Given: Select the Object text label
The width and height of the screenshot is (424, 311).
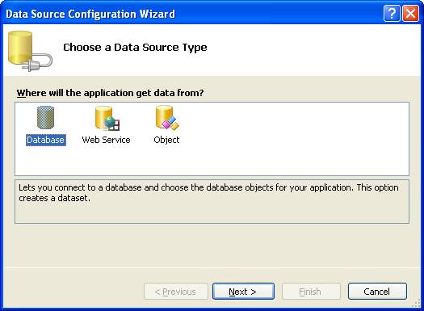Looking at the screenshot, I should tap(166, 140).
